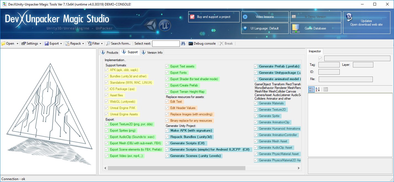The image size is (394, 182).
Task: Click the Layer input field in Inspector
Action: click(x=363, y=65)
